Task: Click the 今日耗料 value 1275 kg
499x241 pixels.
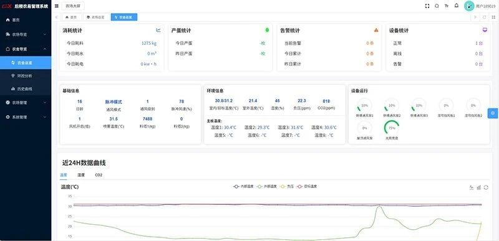Action: pyautogui.click(x=149, y=43)
